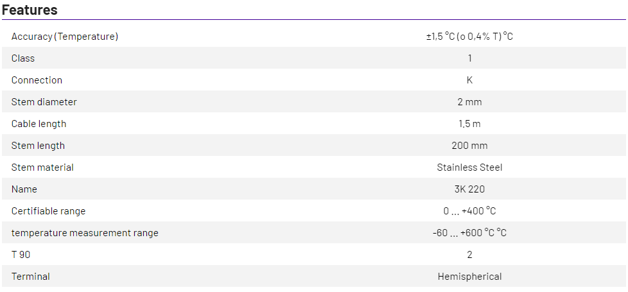628x292 pixels.
Task: Select the connection value K
Action: tap(469, 80)
